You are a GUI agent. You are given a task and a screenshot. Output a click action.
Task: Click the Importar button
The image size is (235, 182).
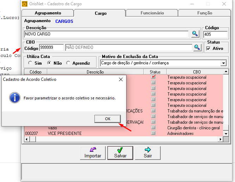point(93,153)
